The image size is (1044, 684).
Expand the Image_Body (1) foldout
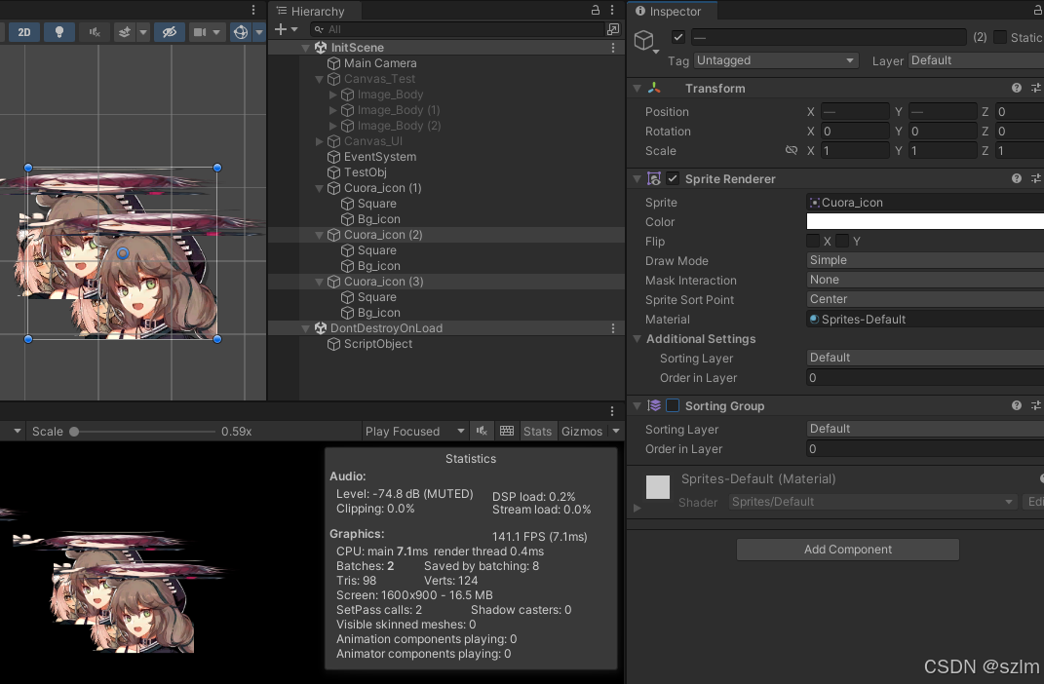tap(333, 110)
